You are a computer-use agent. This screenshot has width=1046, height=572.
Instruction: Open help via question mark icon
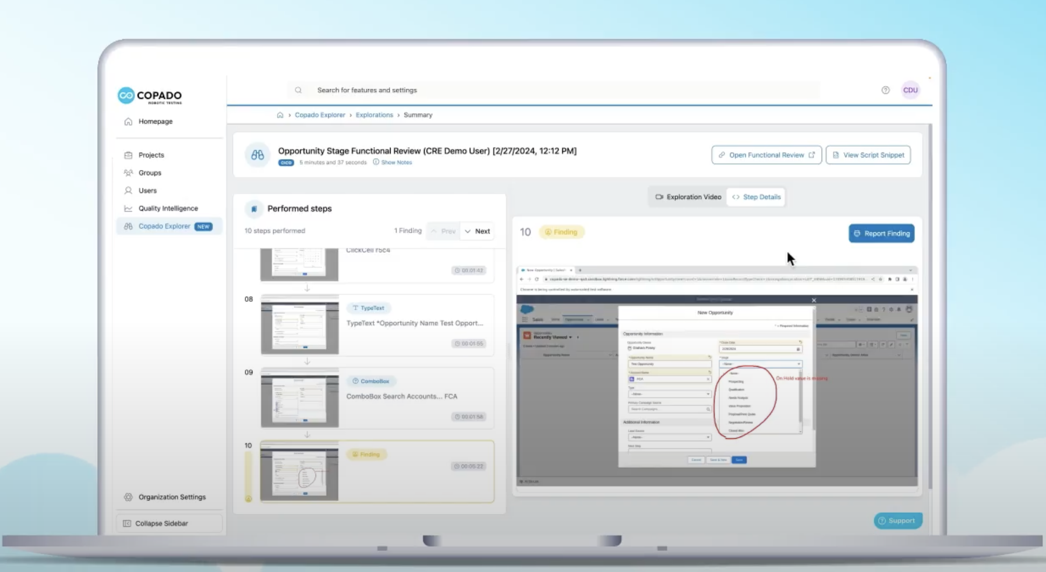[x=885, y=90]
